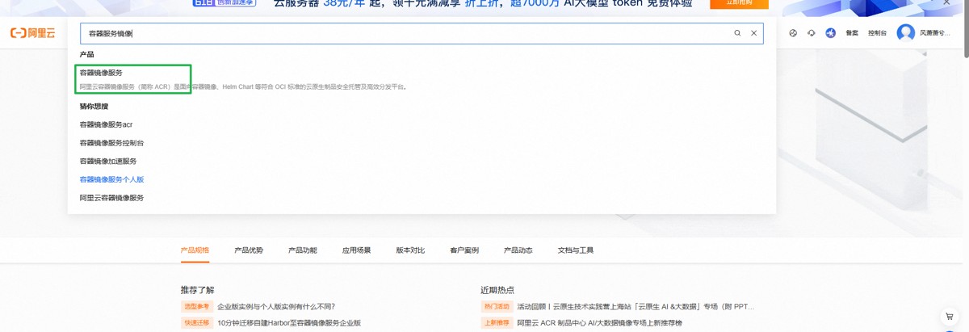Open 阿里云 ACR 制品中心 news article
Image resolution: width=969 pixels, height=332 pixels.
click(x=599, y=323)
